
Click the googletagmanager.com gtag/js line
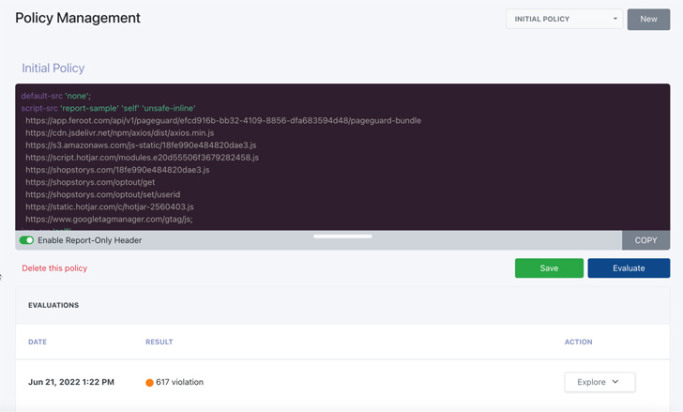(x=109, y=219)
